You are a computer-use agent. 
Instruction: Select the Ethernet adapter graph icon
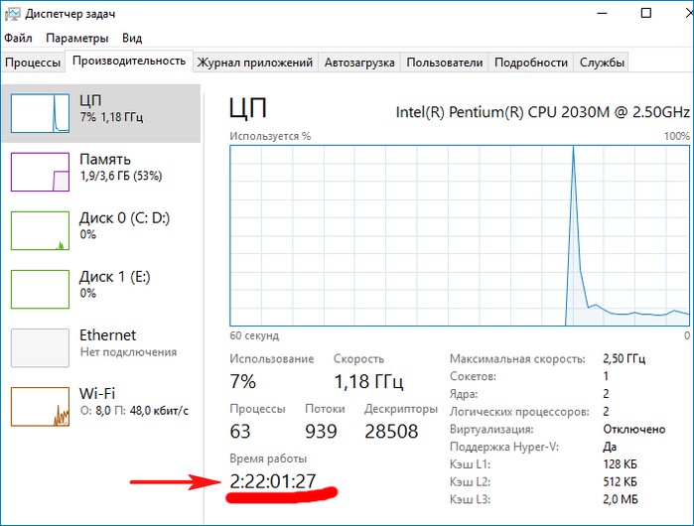(40, 346)
